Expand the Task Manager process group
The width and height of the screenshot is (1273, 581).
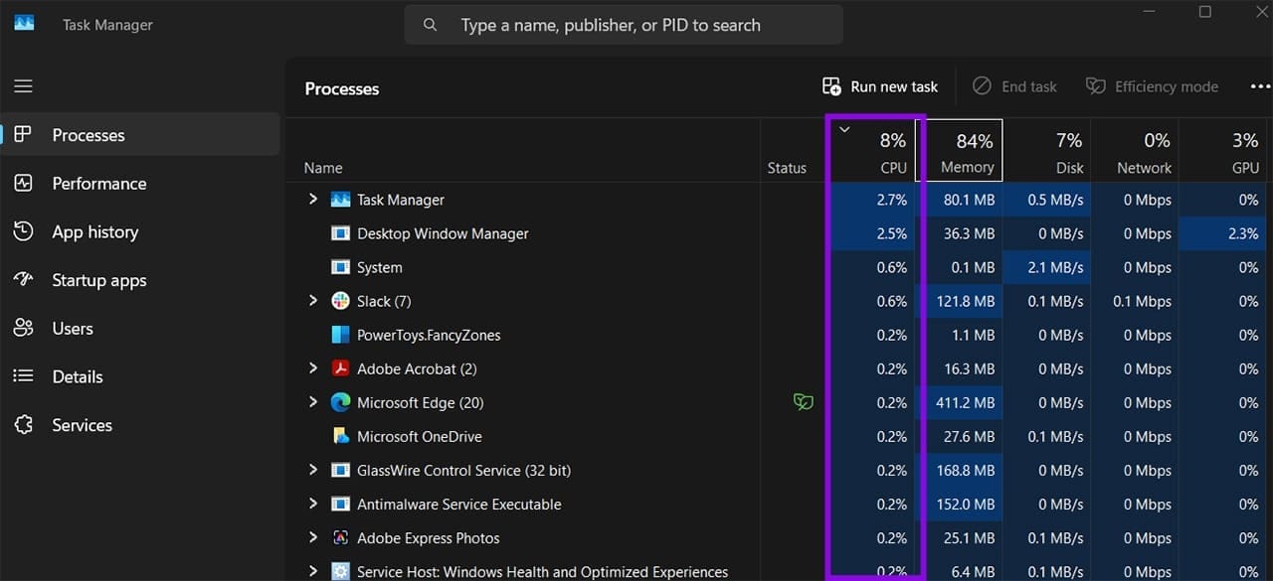pyautogui.click(x=313, y=199)
